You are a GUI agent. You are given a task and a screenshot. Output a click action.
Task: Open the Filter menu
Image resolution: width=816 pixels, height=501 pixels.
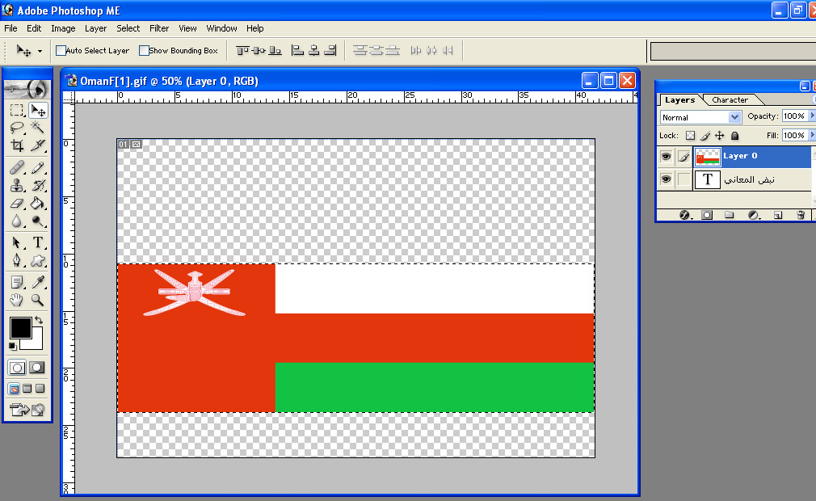(x=159, y=28)
